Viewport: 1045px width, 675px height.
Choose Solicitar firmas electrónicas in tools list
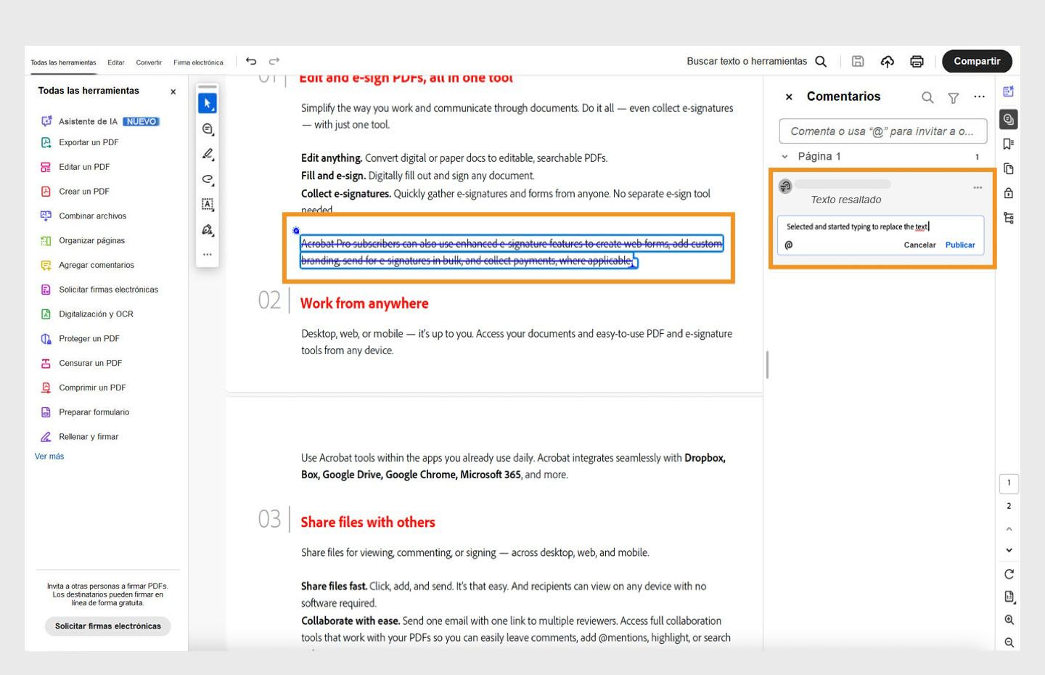click(99, 290)
